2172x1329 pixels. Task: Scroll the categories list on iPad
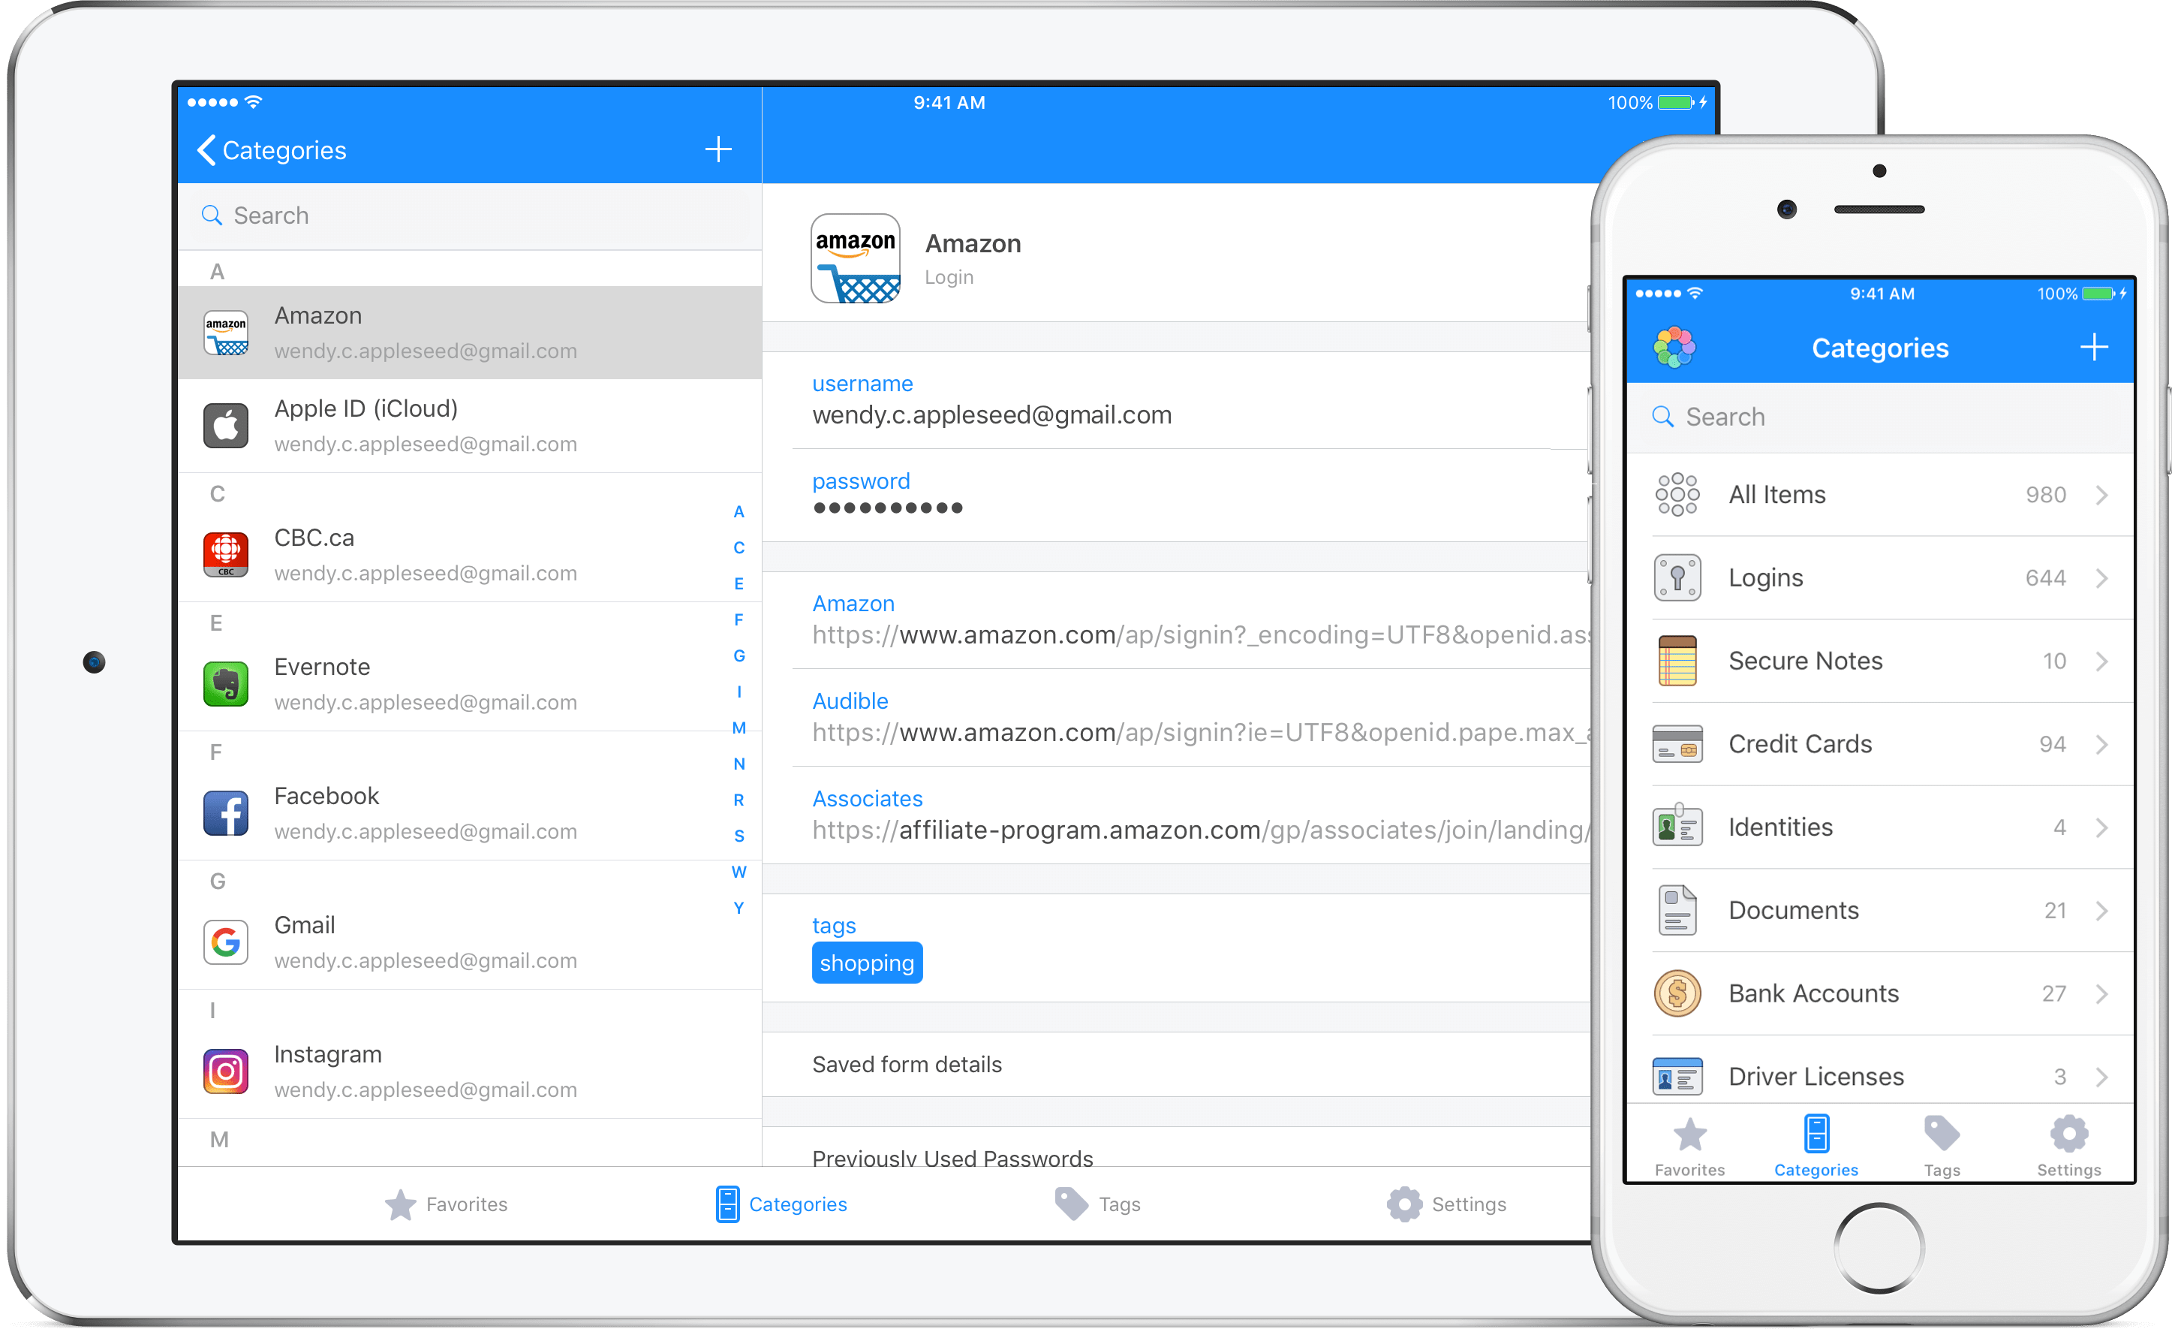[x=465, y=698]
